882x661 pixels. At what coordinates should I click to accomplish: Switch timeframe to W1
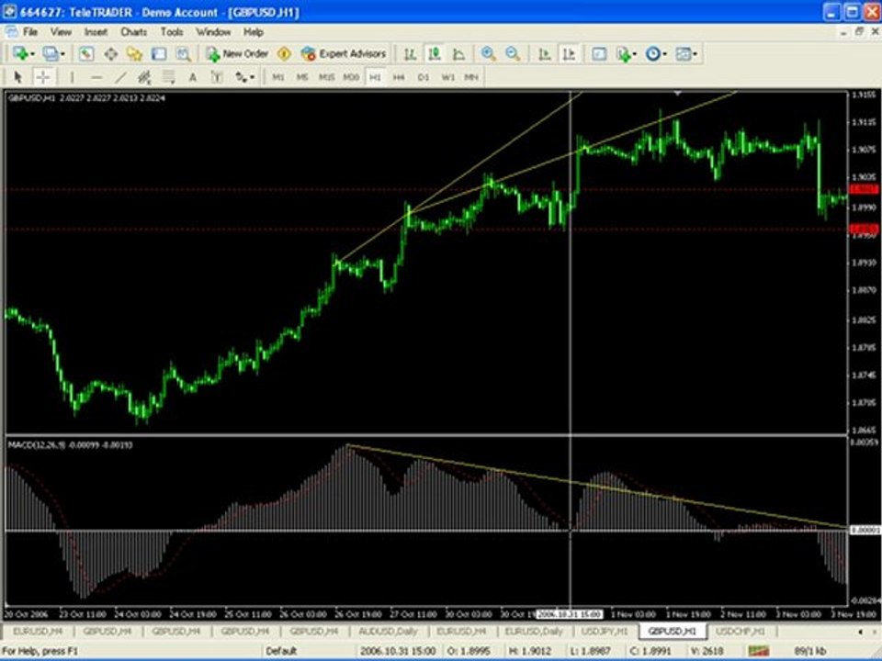point(447,77)
